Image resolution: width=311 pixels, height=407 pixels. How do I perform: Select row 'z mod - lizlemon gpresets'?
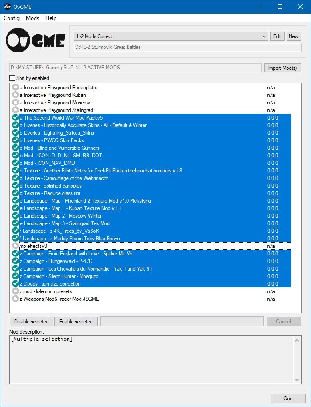coord(155,291)
